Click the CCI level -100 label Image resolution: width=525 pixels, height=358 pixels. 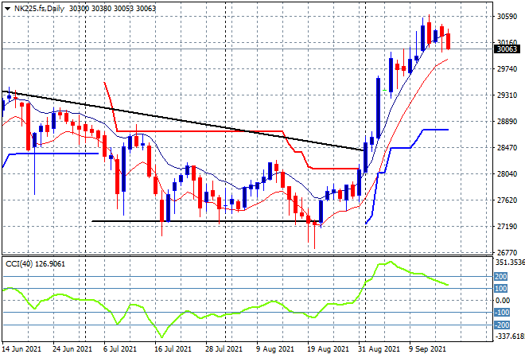[x=502, y=313]
